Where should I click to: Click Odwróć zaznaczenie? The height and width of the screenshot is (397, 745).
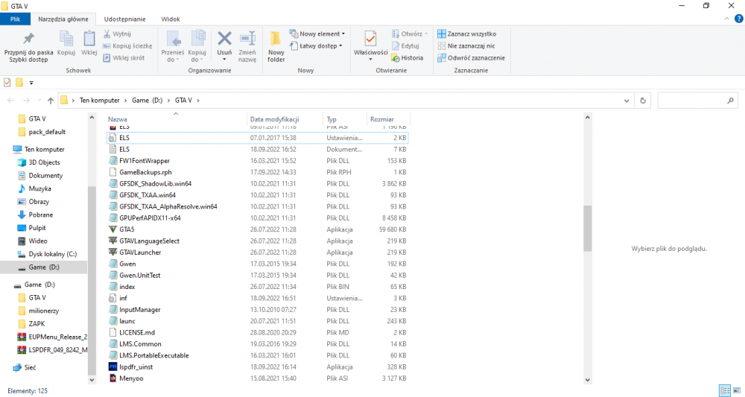tap(471, 57)
